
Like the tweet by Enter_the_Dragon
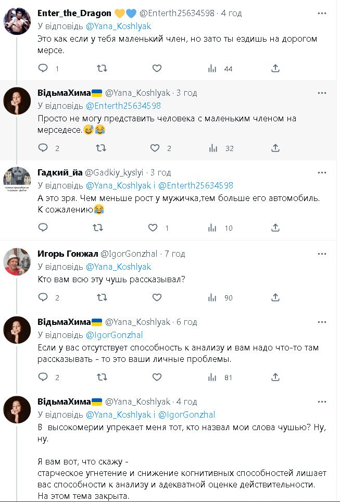[x=157, y=68]
